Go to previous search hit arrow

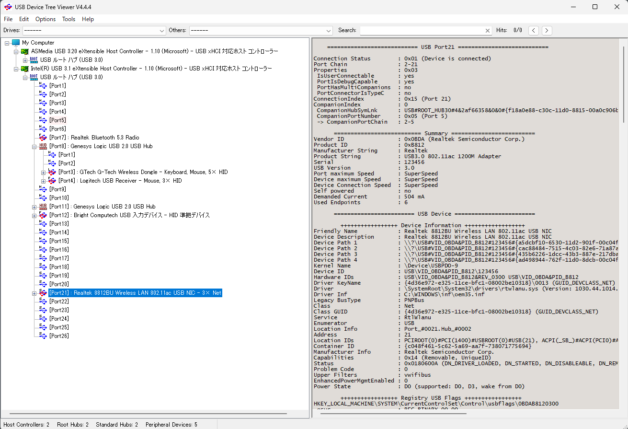(534, 30)
